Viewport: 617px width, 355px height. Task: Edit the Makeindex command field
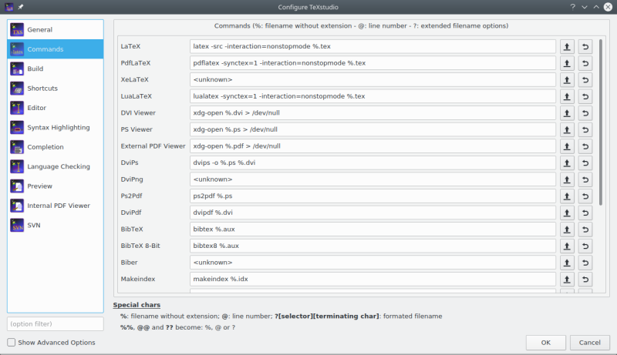coord(373,279)
